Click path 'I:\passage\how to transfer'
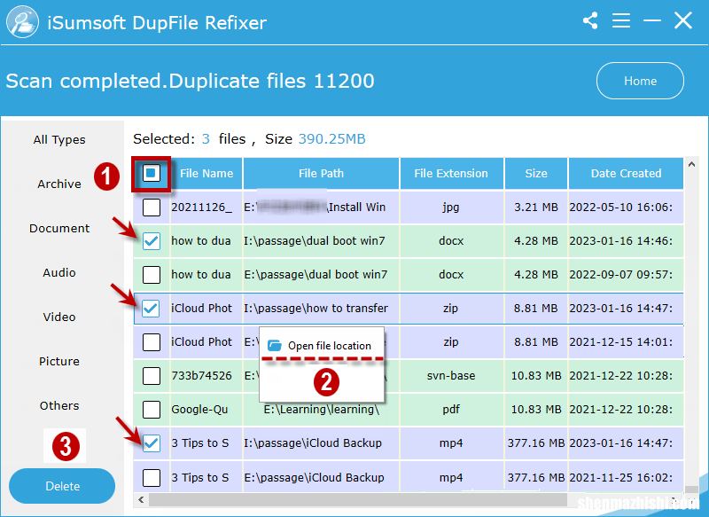The width and height of the screenshot is (709, 517). (316, 309)
